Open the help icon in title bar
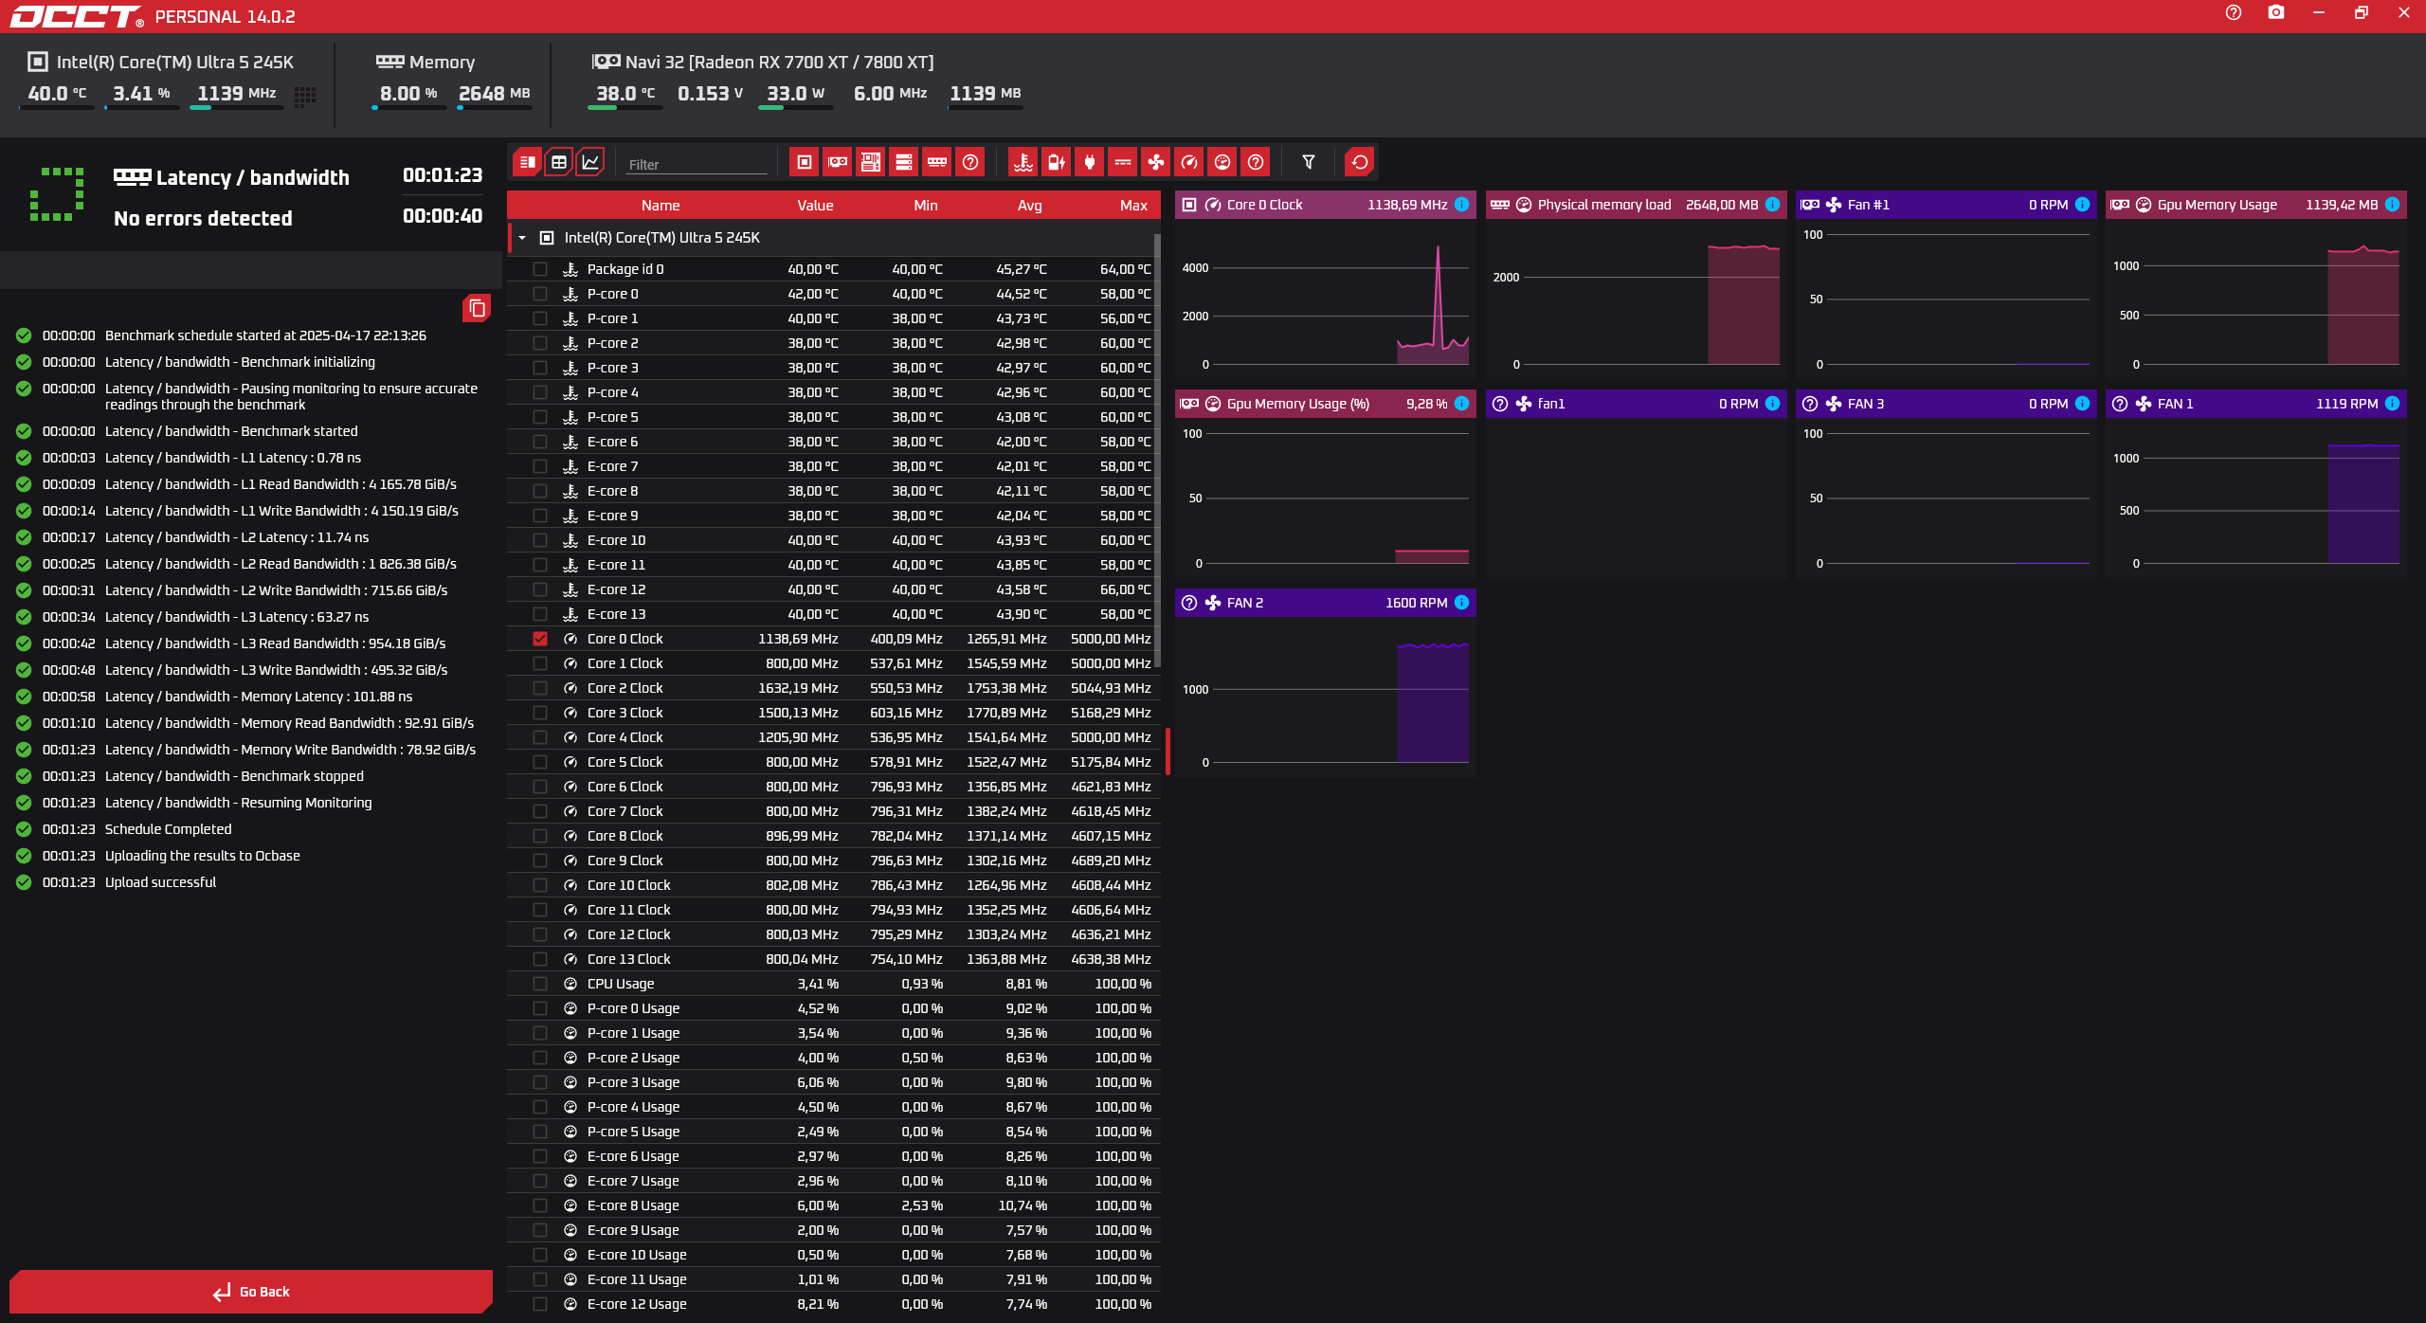2426x1323 pixels. tap(2233, 13)
